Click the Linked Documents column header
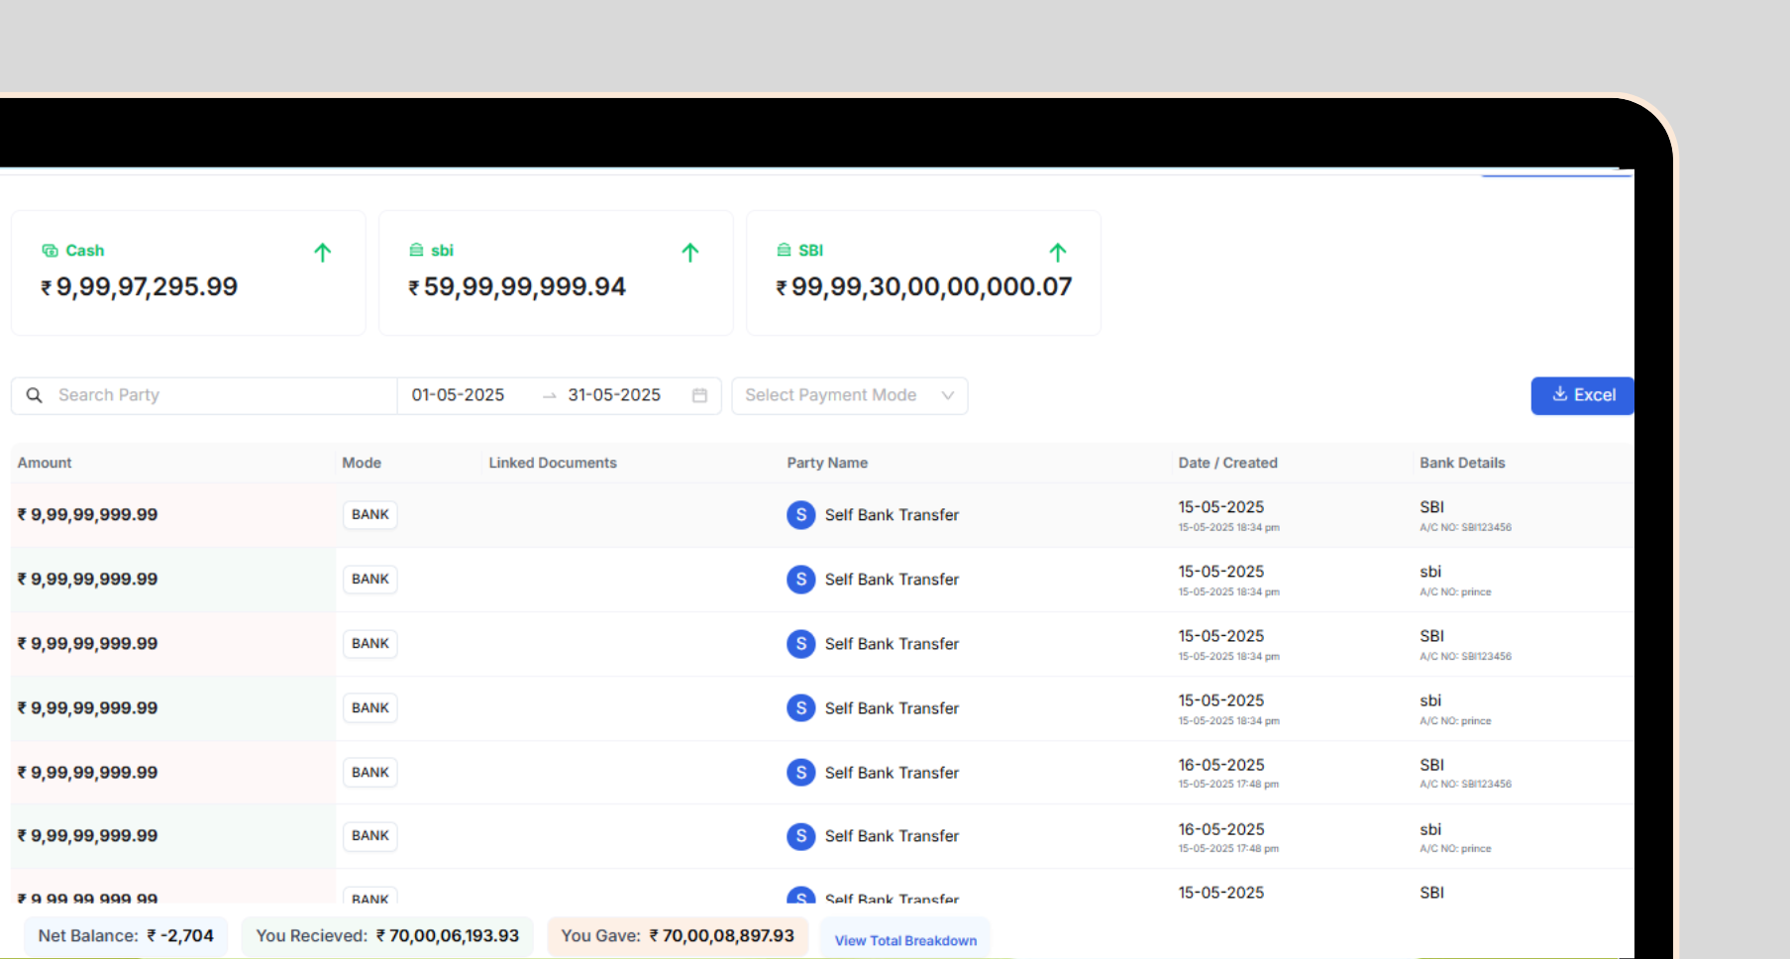This screenshot has width=1790, height=959. (553, 463)
